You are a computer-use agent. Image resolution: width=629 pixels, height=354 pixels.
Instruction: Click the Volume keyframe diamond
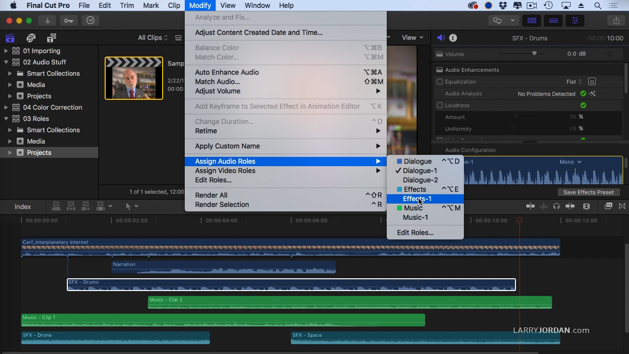(x=610, y=54)
